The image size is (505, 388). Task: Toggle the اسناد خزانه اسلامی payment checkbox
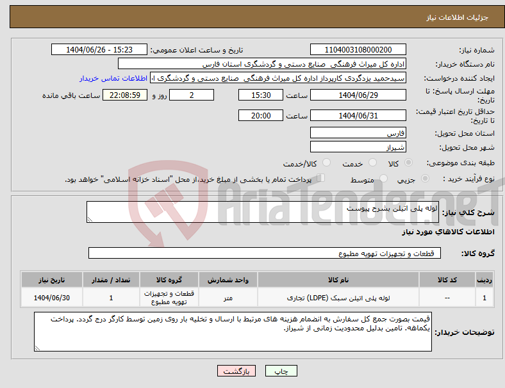(x=321, y=178)
